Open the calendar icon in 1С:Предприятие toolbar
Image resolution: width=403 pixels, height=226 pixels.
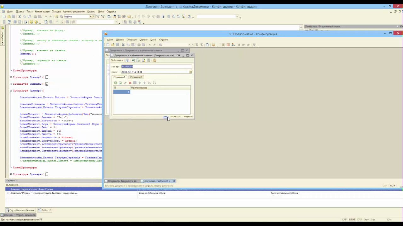(228, 45)
